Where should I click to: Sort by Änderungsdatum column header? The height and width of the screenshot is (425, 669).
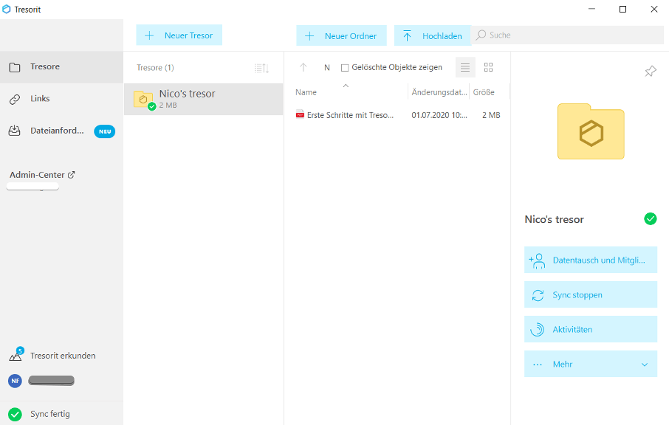click(x=439, y=92)
